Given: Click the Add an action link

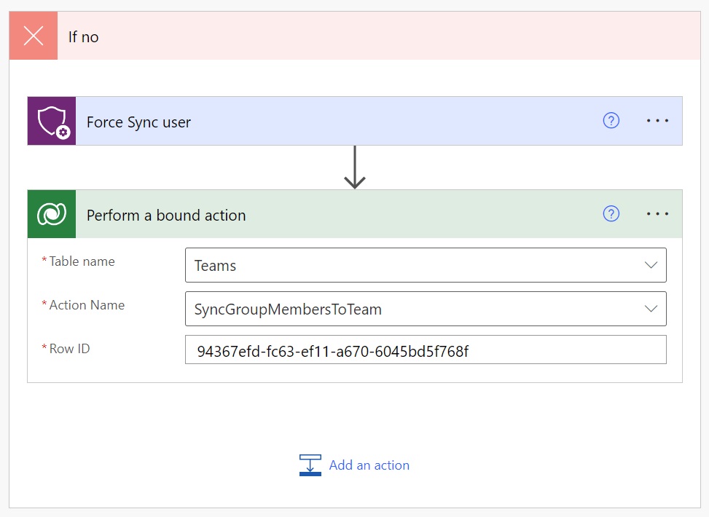Looking at the screenshot, I should [369, 465].
